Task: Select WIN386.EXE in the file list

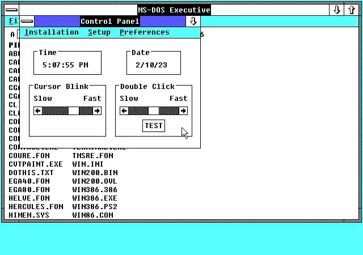Action: [95, 198]
